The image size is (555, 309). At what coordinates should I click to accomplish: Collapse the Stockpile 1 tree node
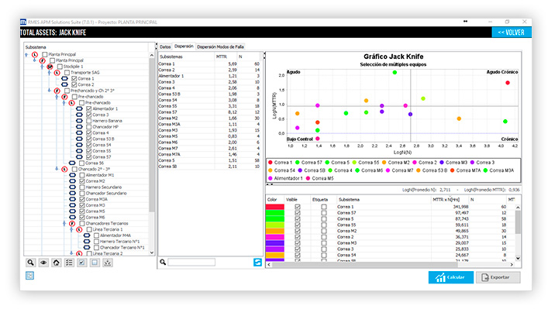(42, 67)
